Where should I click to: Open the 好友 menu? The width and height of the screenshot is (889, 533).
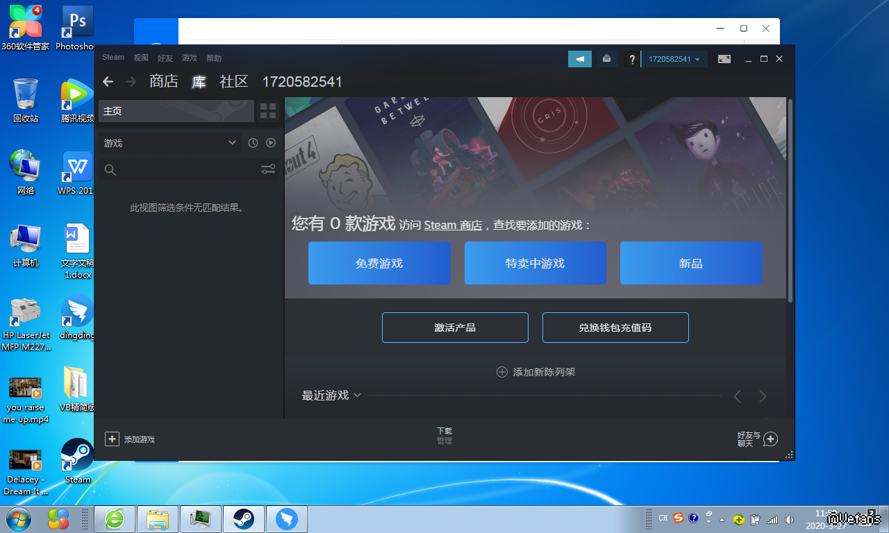tap(165, 58)
